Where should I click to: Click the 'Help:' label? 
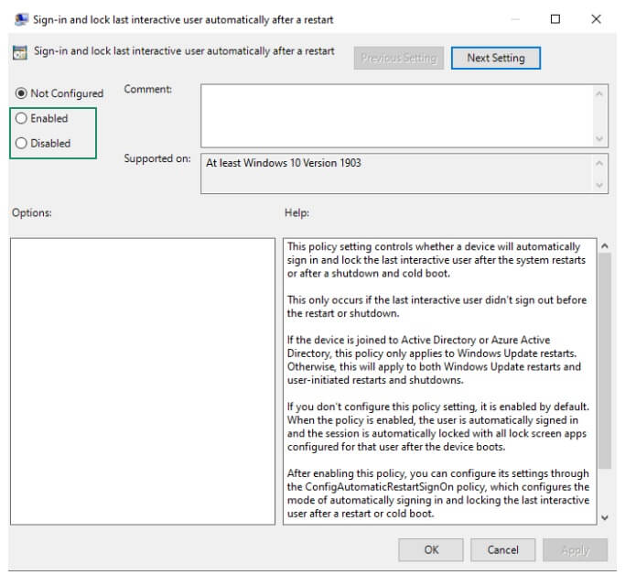point(297,212)
